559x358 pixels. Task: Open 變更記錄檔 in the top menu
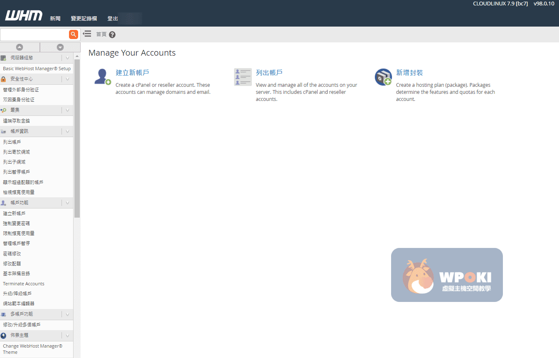click(84, 19)
